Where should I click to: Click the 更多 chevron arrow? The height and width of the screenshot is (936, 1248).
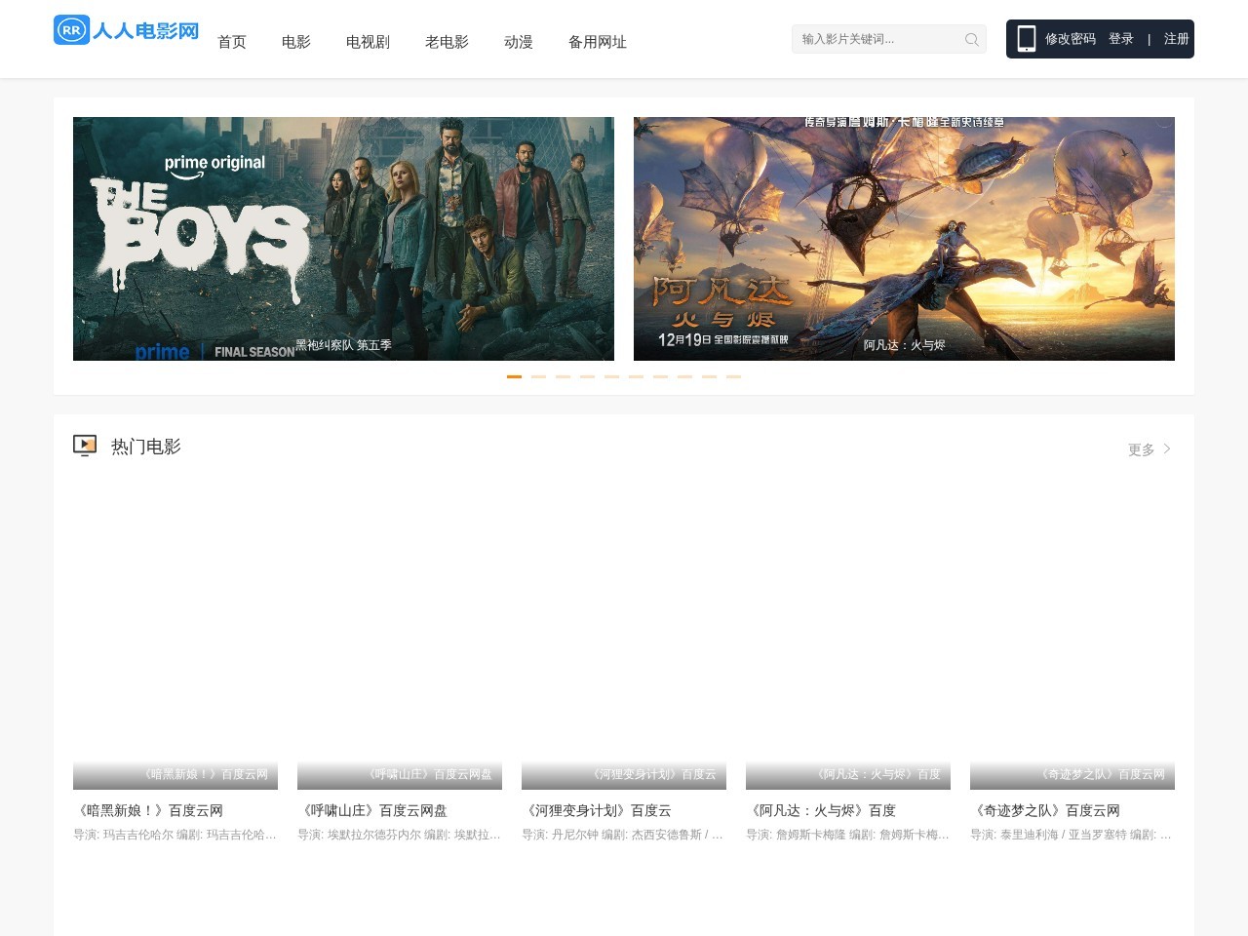pos(1167,448)
